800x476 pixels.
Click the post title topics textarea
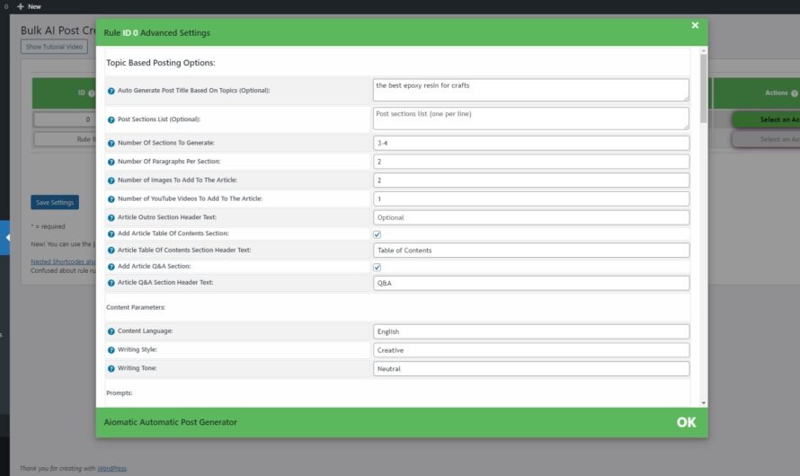point(530,90)
